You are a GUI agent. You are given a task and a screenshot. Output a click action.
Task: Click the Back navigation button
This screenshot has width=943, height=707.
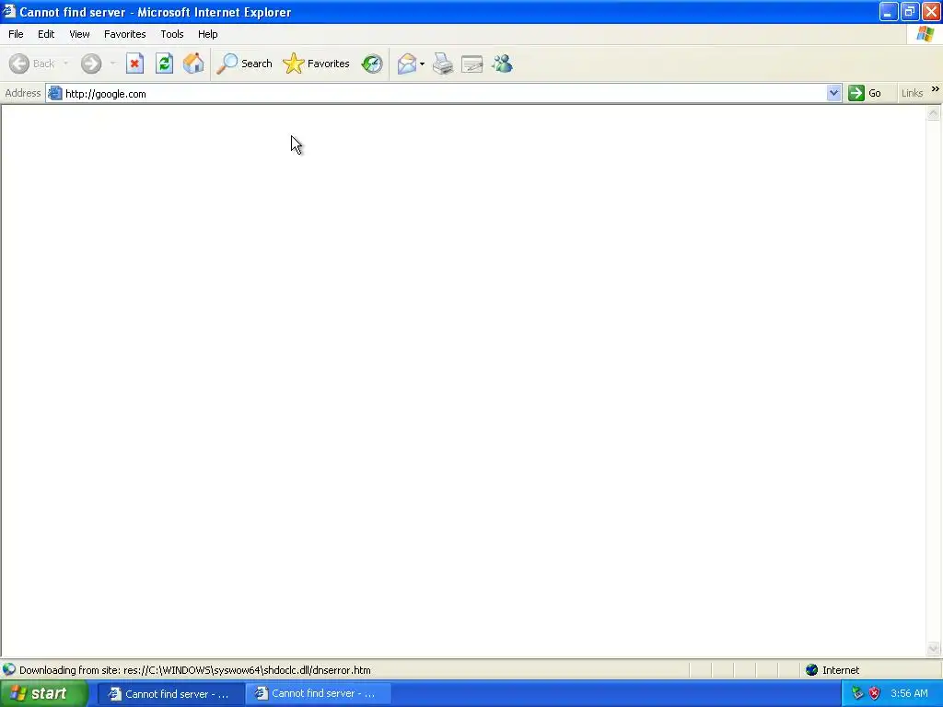coord(32,64)
